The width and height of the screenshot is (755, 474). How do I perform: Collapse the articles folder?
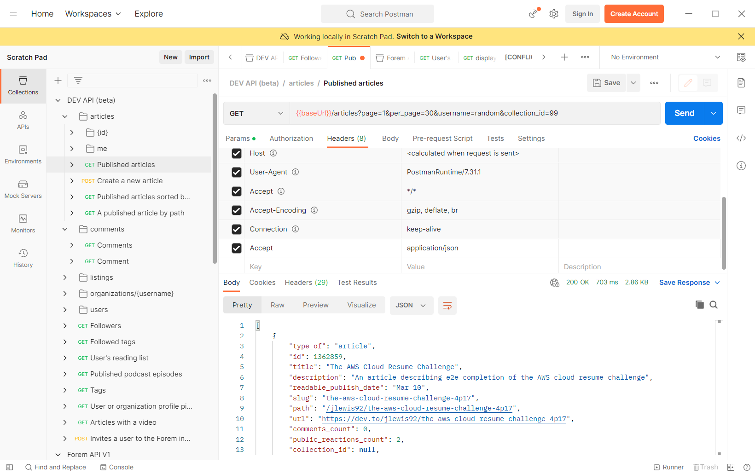(x=64, y=116)
